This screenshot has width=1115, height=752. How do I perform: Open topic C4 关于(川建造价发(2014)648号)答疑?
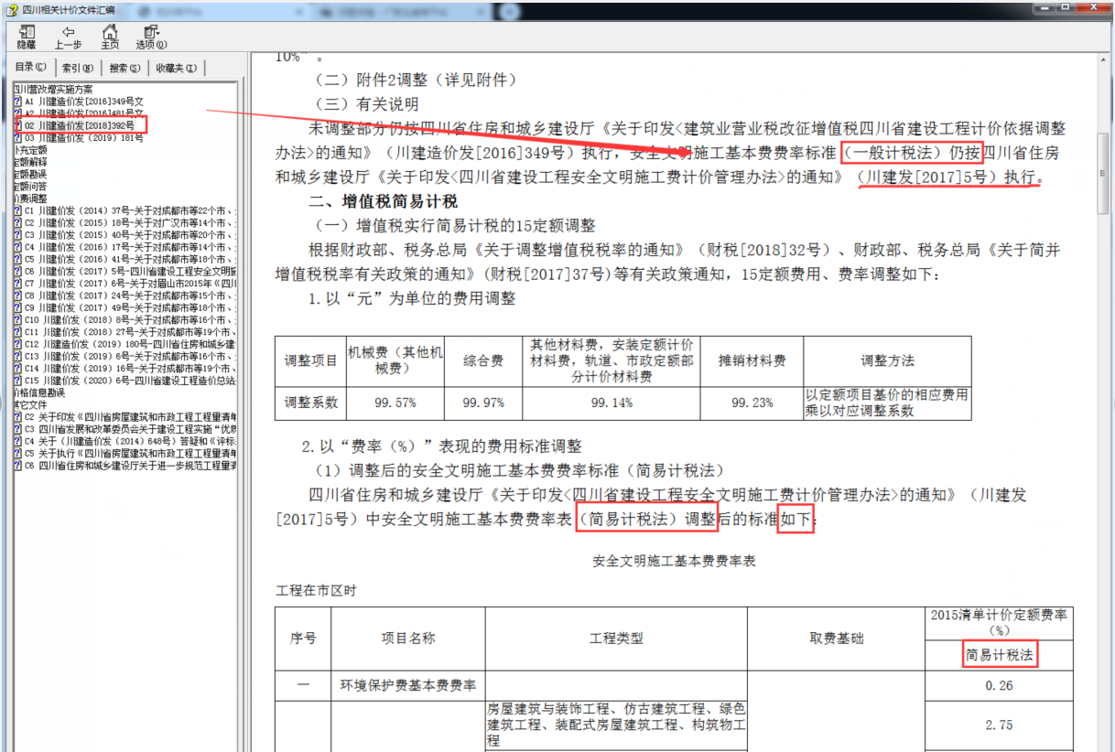tap(130, 441)
